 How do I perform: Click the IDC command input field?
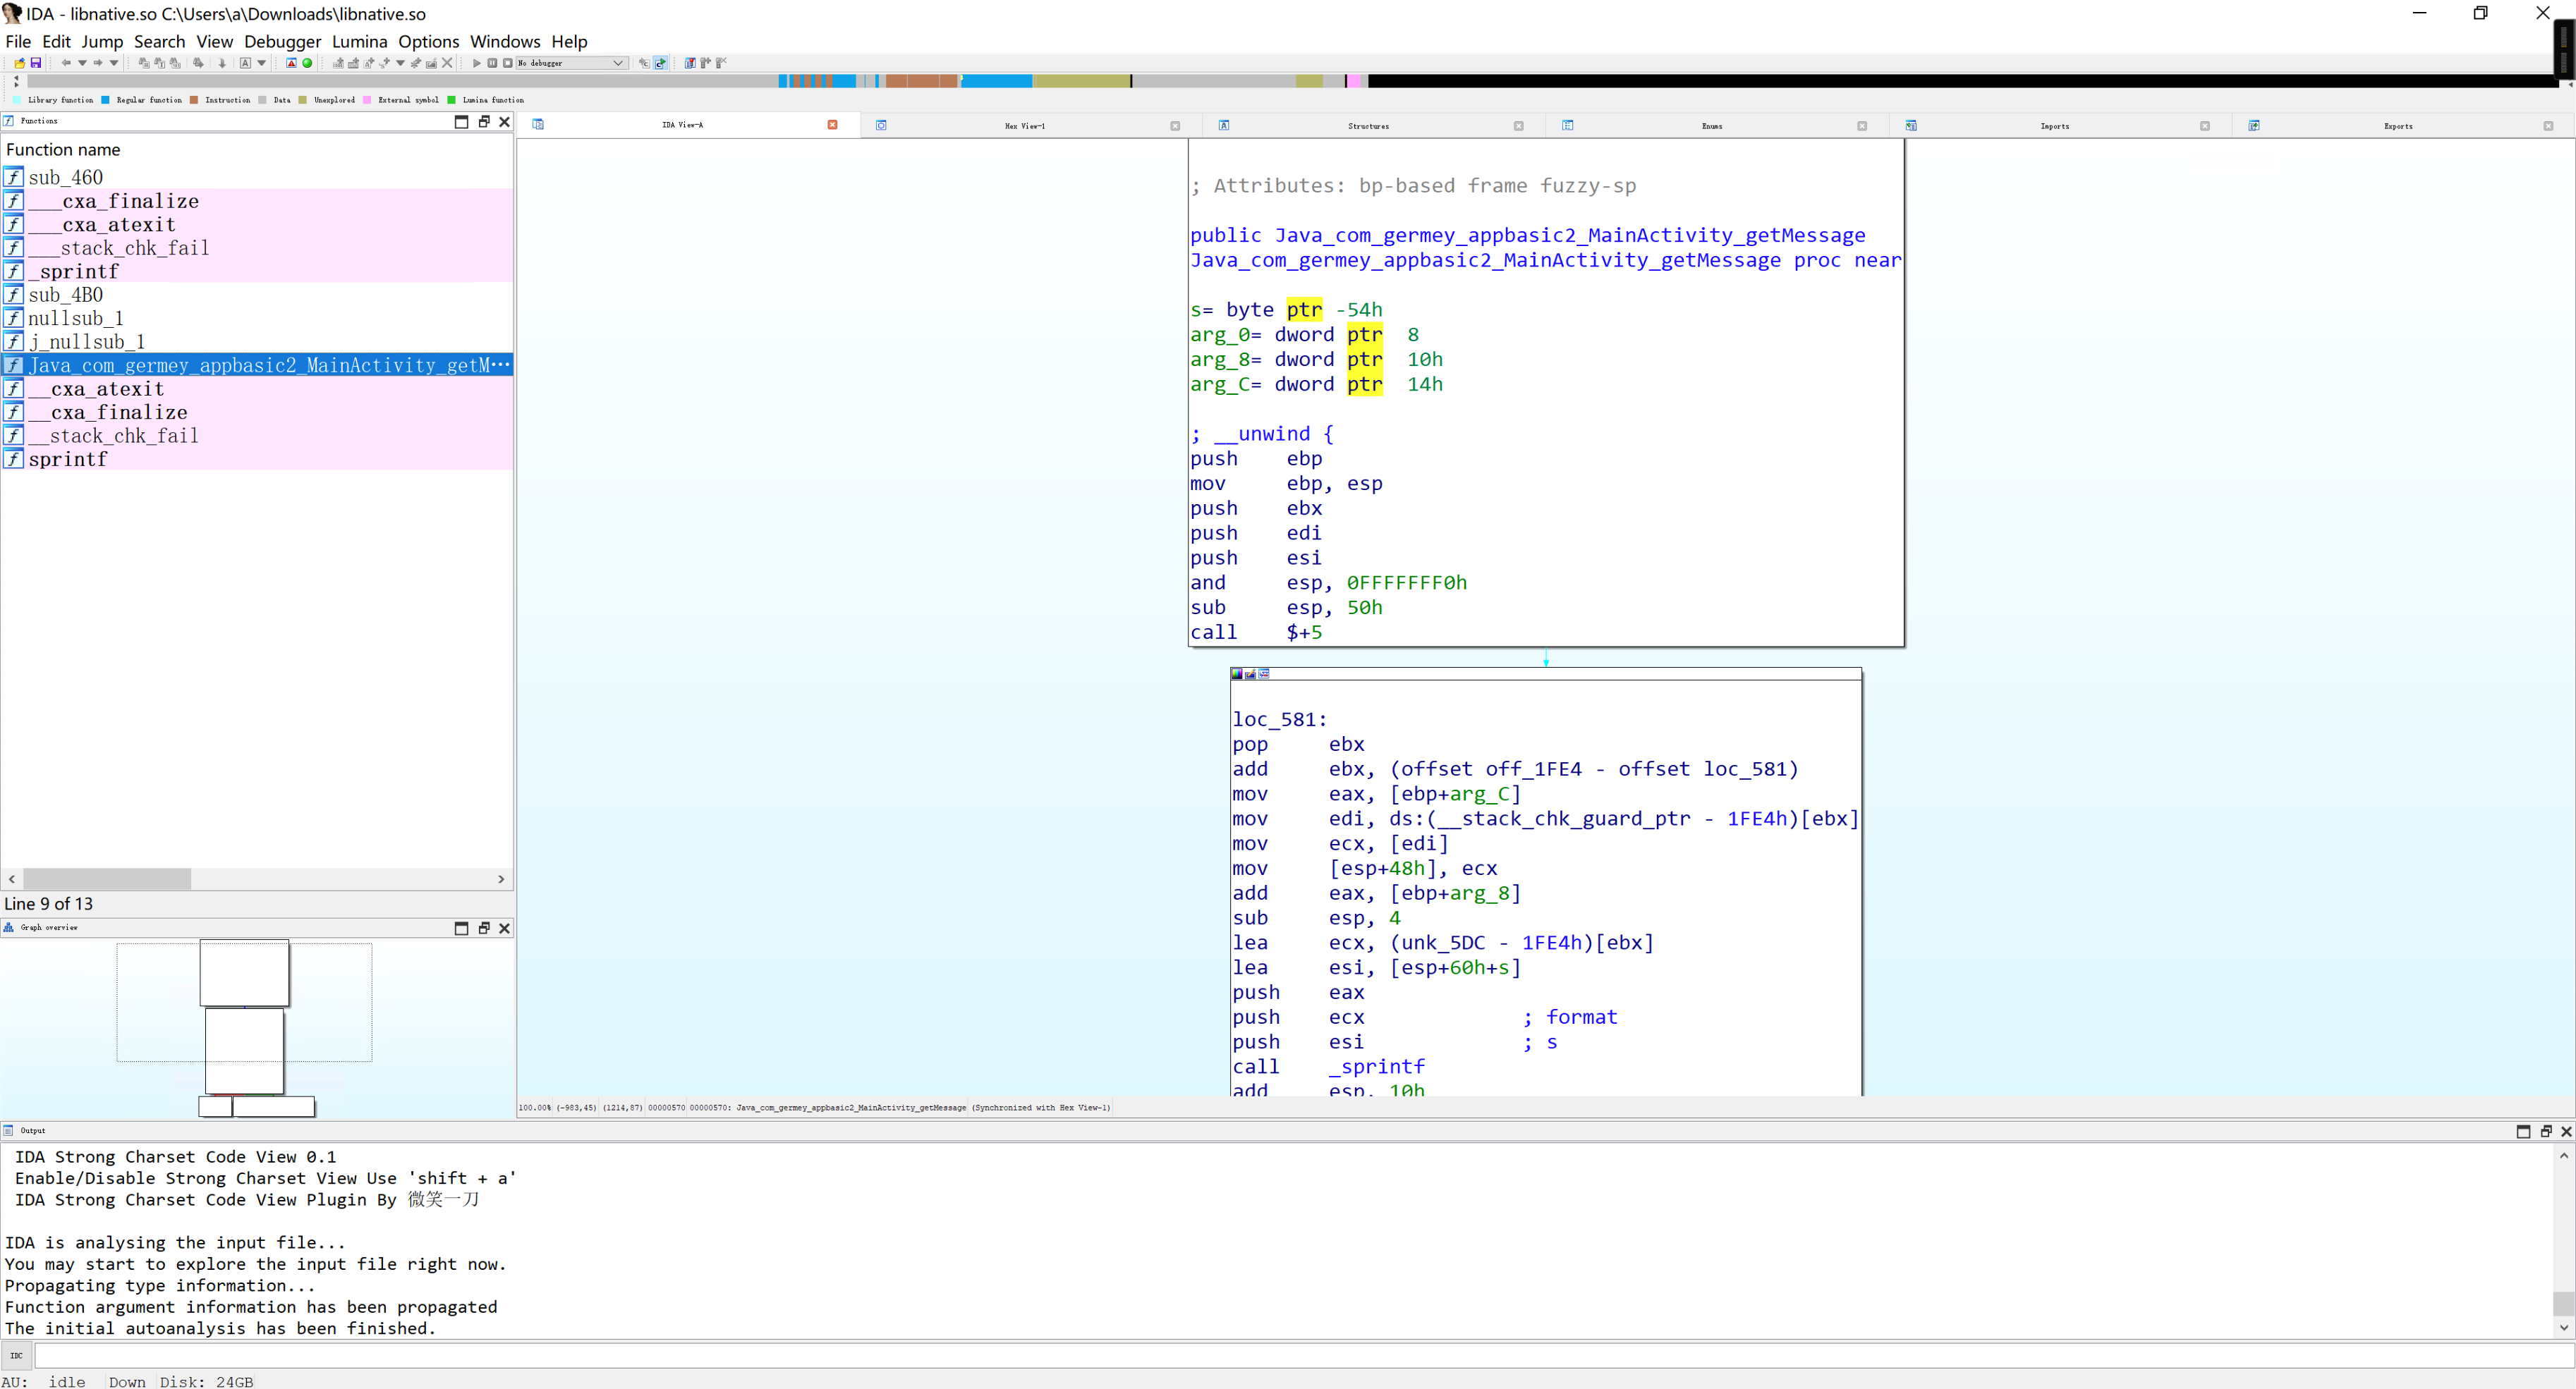[x=1300, y=1356]
